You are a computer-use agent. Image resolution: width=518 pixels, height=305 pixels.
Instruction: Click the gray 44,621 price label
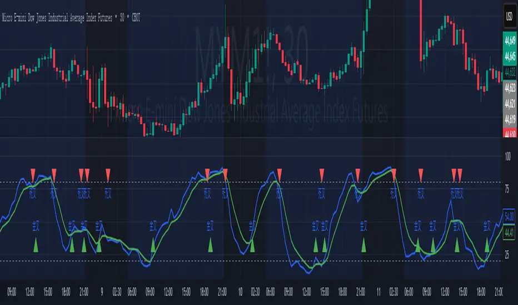[x=510, y=104]
